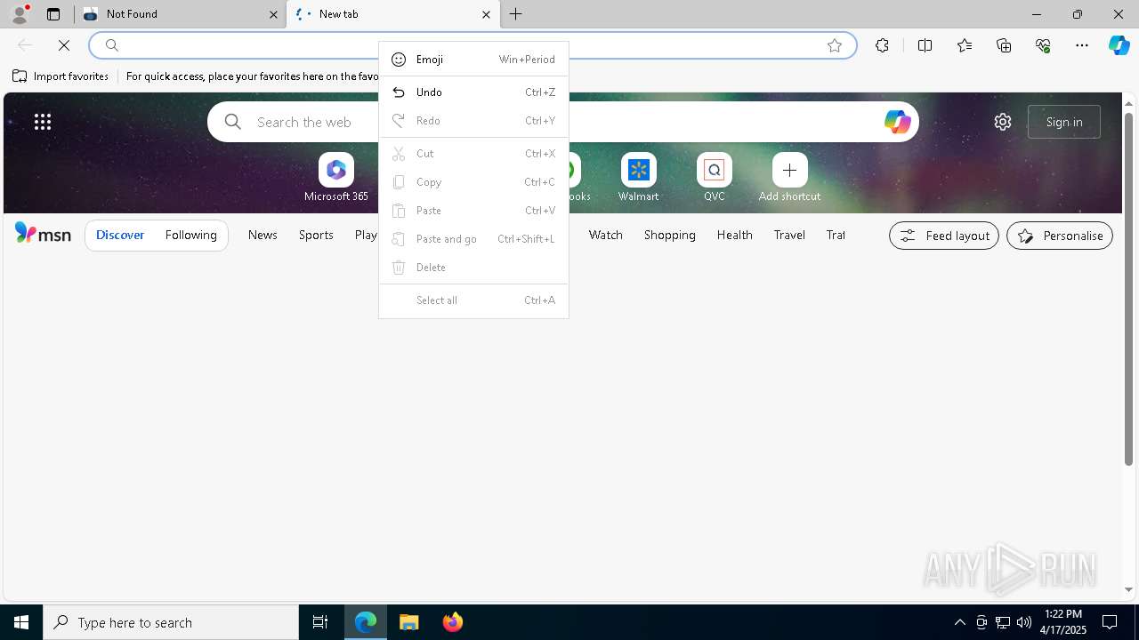Open File Explorer from the taskbar
Image resolution: width=1139 pixels, height=640 pixels.
click(409, 622)
